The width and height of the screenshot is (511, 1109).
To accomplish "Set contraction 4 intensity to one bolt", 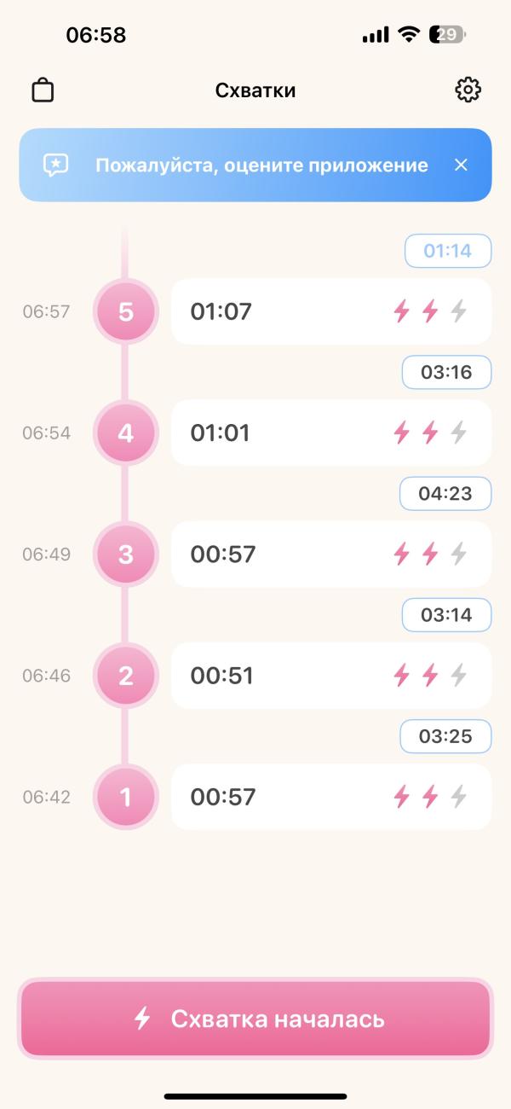I will (401, 433).
